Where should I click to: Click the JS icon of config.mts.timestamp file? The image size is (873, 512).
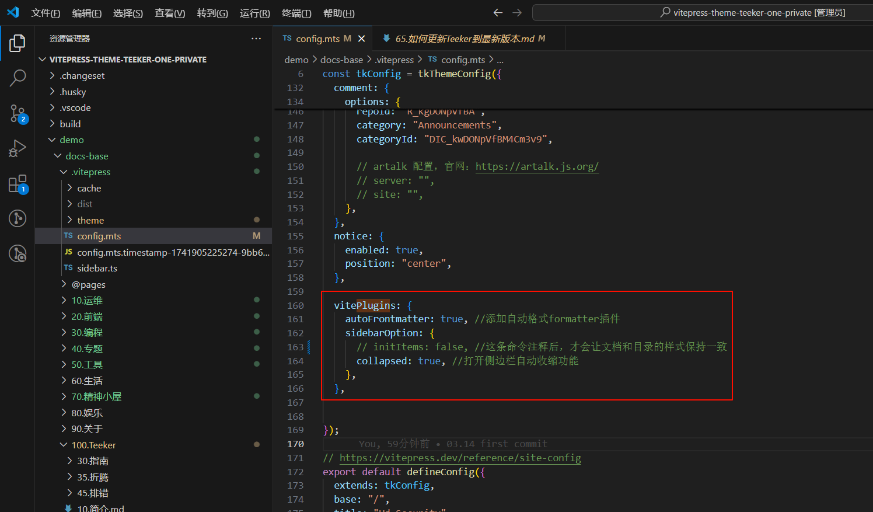(x=68, y=252)
